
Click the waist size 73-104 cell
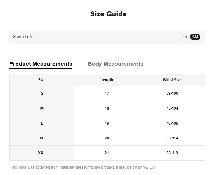[x=172, y=108]
